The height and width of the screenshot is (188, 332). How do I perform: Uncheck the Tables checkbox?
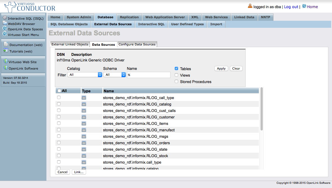(176, 68)
